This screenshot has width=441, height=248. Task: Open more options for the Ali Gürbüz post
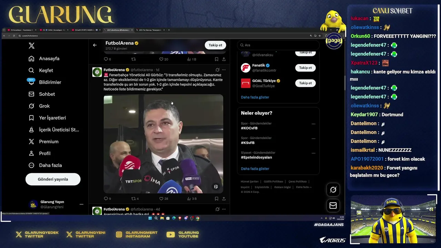coord(224,70)
